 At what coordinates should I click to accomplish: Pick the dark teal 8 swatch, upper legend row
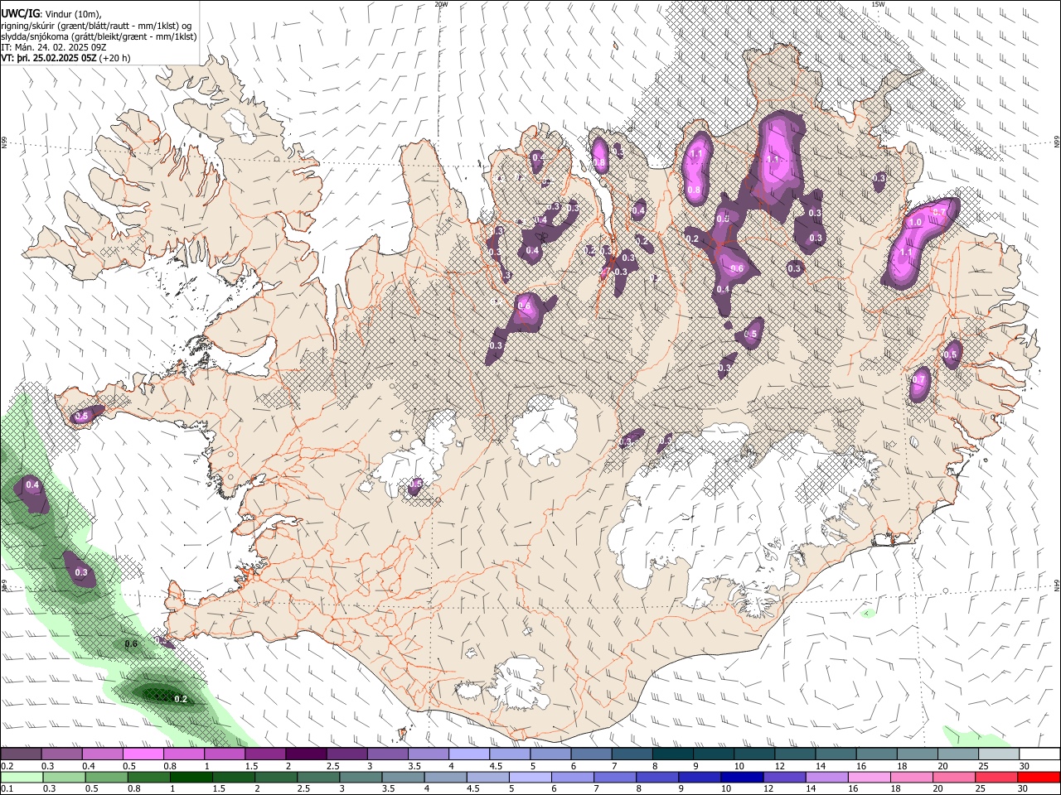(673, 754)
